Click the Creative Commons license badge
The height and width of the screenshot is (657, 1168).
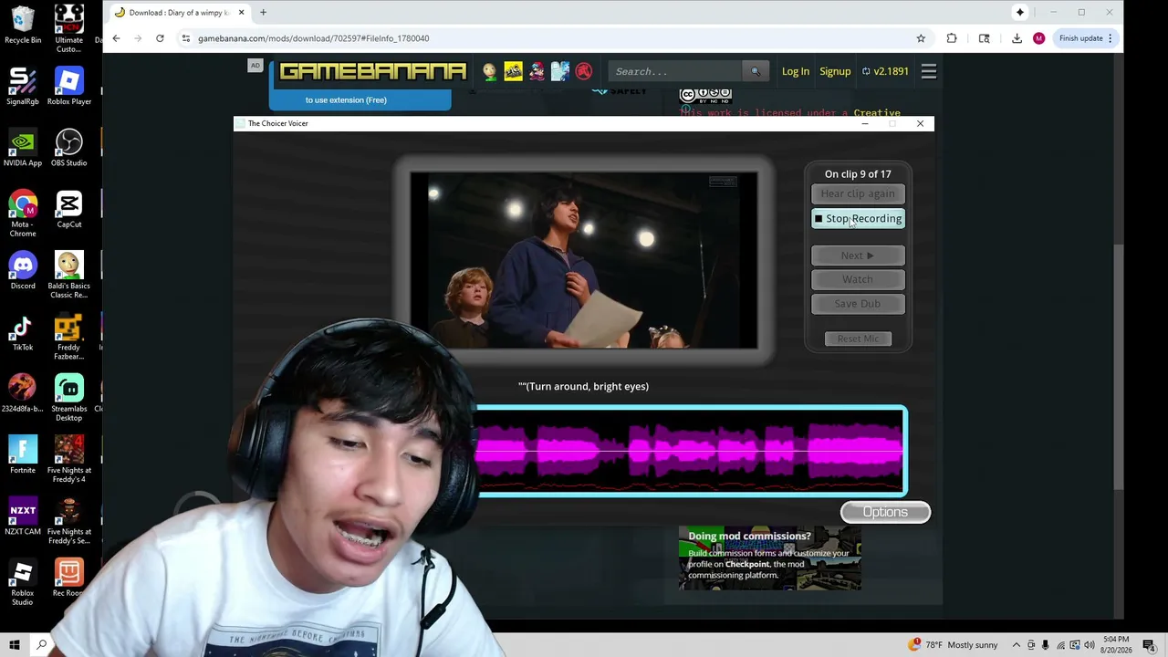705,94
